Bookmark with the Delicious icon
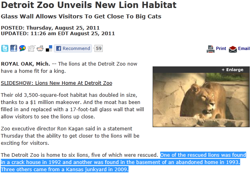 coord(49,48)
